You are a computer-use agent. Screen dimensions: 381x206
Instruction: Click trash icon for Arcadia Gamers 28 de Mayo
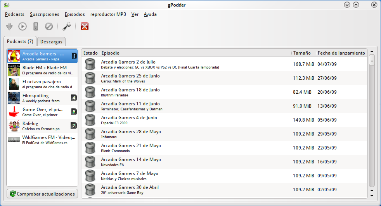pos(90,134)
